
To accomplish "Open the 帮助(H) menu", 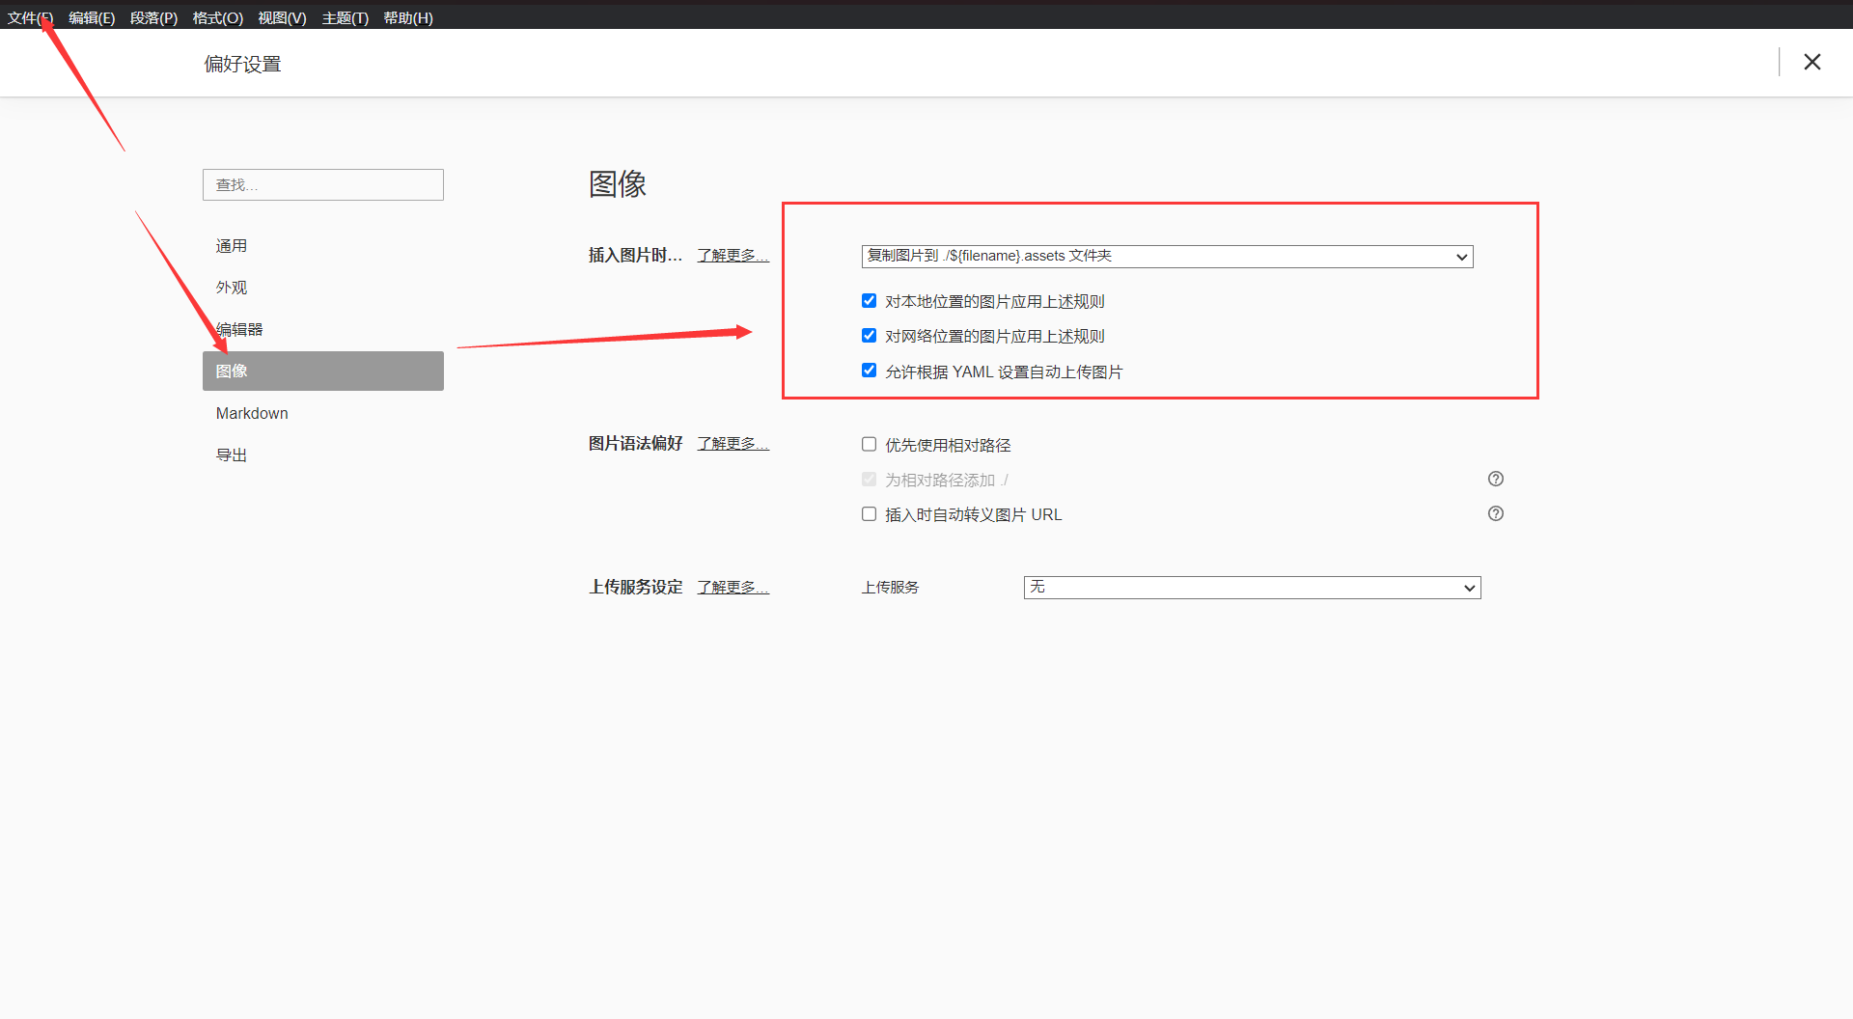I will (x=408, y=17).
